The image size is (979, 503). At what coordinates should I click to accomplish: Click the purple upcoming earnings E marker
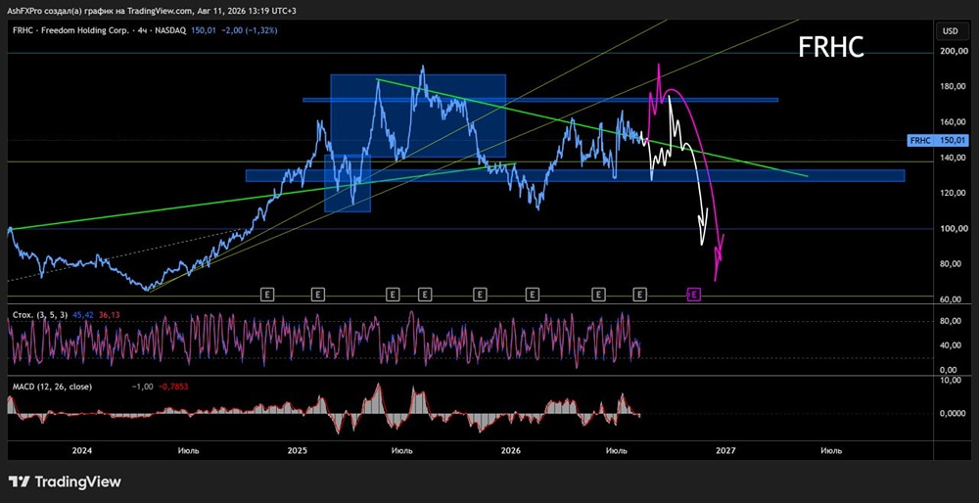click(694, 294)
